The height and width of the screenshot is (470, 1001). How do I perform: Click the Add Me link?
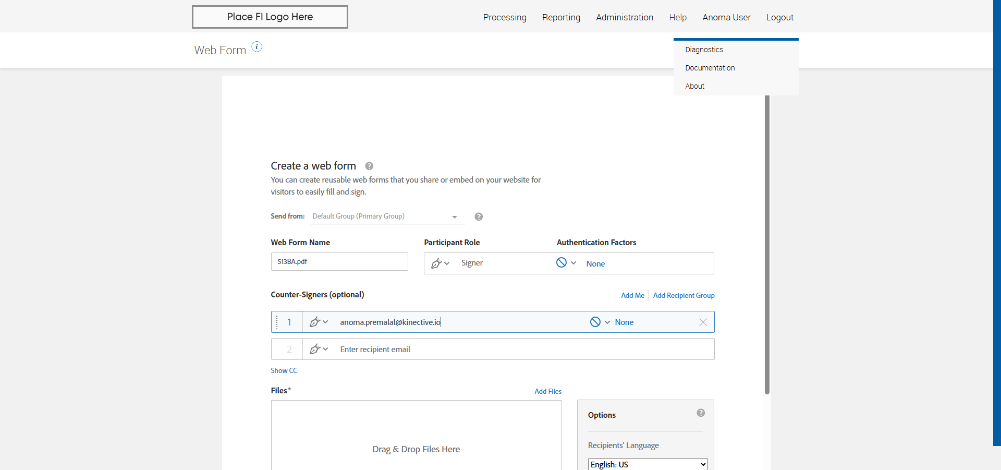pyautogui.click(x=632, y=296)
